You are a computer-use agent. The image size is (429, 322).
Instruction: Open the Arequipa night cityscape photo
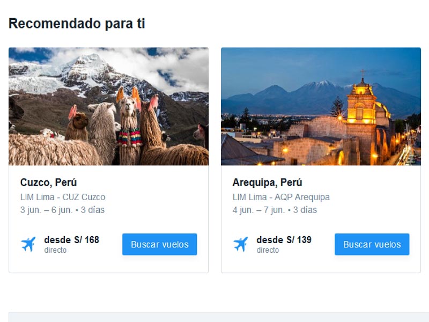click(x=321, y=106)
